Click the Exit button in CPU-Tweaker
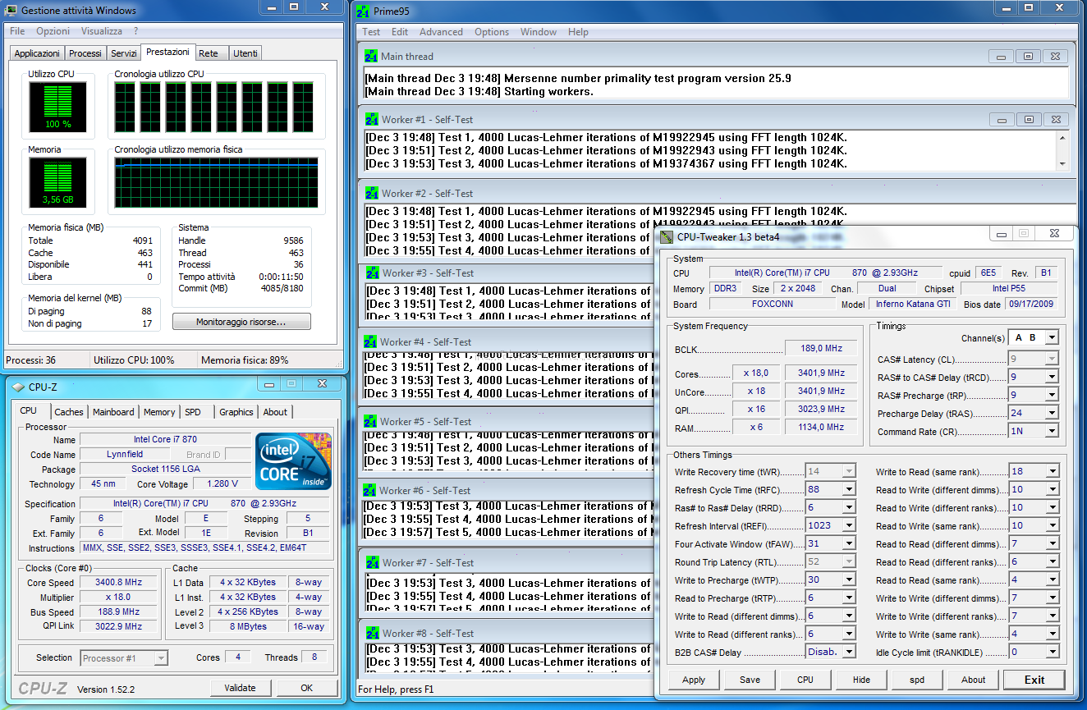The width and height of the screenshot is (1087, 710). (1034, 680)
